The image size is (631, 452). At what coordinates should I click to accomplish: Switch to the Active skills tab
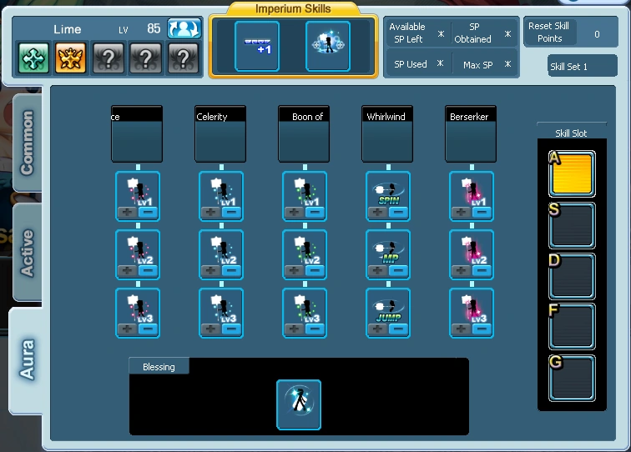(27, 253)
